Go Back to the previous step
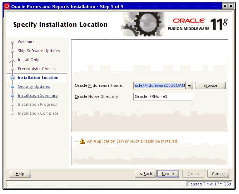This screenshot has height=194, width=239. [x=146, y=174]
